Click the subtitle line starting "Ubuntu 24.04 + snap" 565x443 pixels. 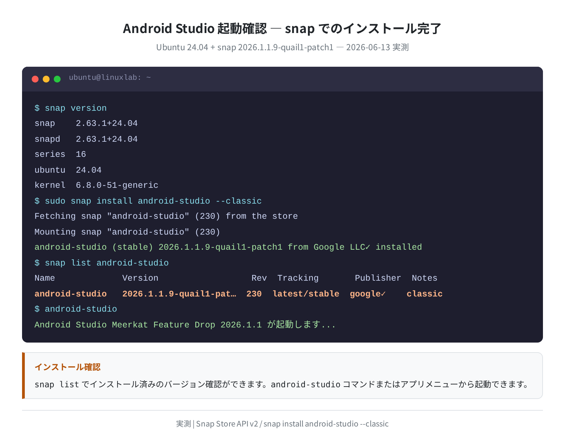pyautogui.click(x=282, y=47)
